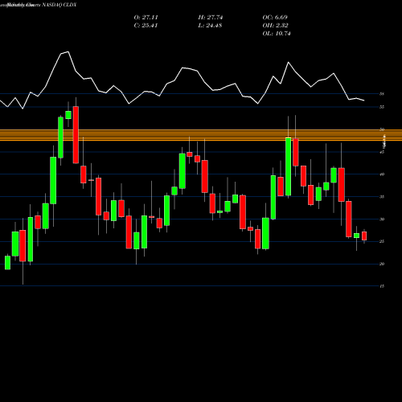
Task: Click the 15 price axis label
Action: (382, 286)
